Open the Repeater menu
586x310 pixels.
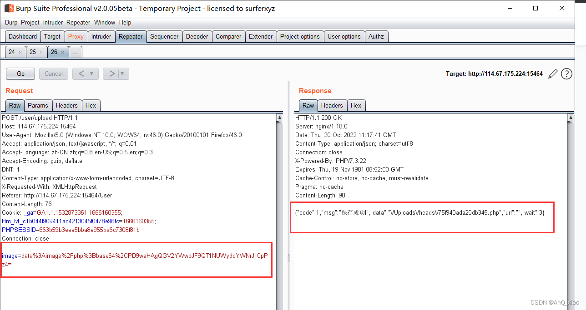[x=78, y=22]
